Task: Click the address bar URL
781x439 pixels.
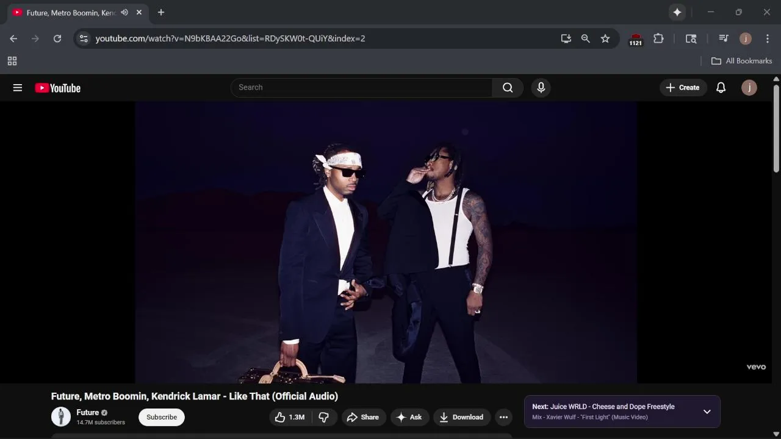Action: (x=230, y=38)
